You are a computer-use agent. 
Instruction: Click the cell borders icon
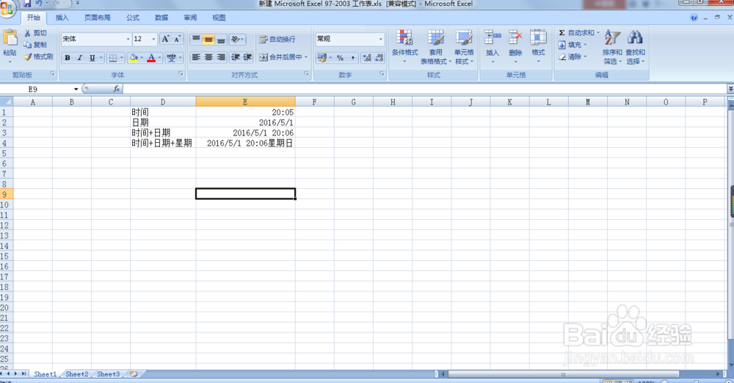click(x=113, y=58)
